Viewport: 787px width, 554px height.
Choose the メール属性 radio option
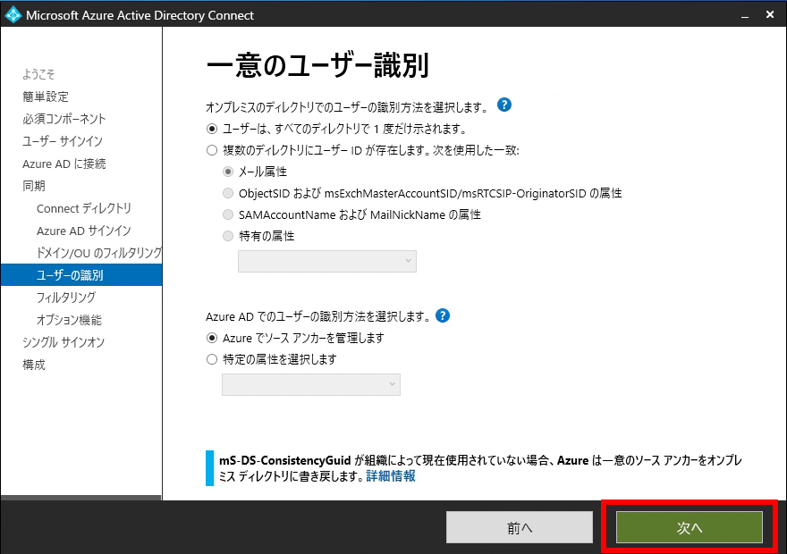tap(228, 172)
